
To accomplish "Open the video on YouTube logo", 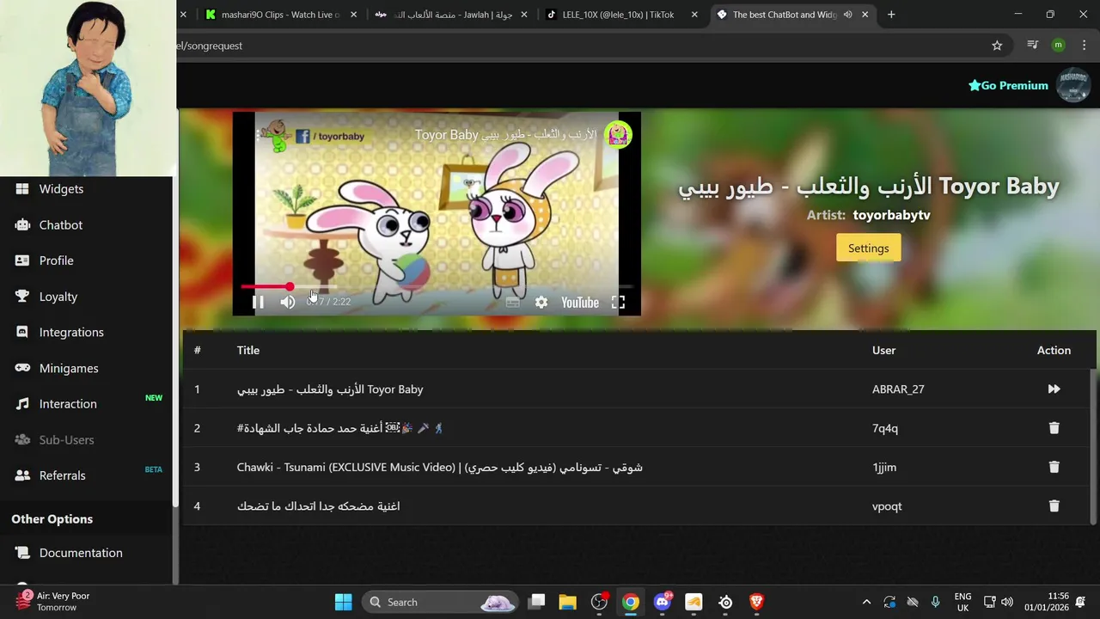I will (x=580, y=303).
